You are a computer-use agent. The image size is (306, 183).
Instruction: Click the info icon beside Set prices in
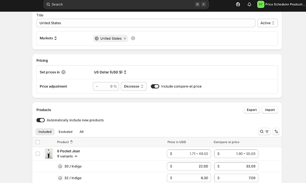63,72
